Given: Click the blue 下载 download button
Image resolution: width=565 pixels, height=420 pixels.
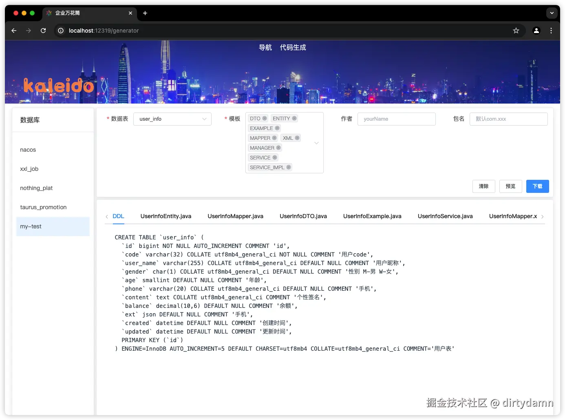Looking at the screenshot, I should 538,186.
